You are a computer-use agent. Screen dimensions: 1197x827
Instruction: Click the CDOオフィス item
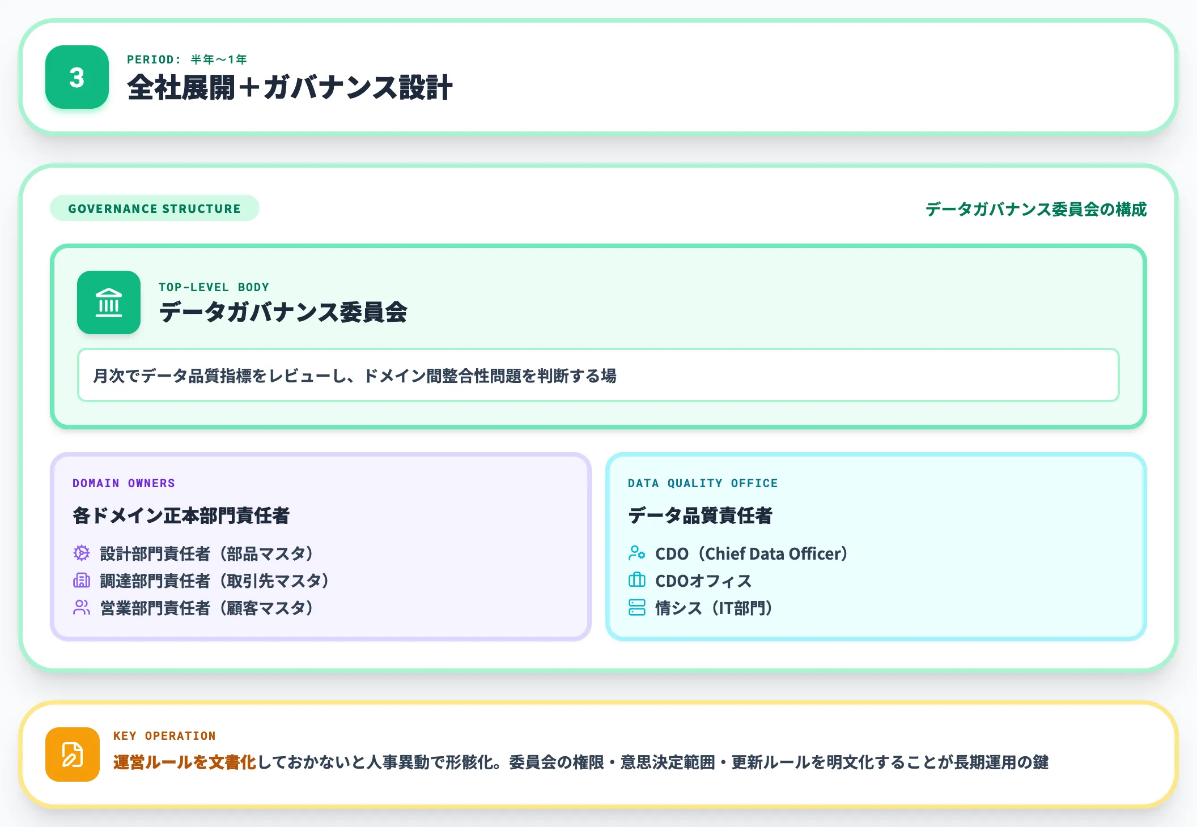point(703,581)
